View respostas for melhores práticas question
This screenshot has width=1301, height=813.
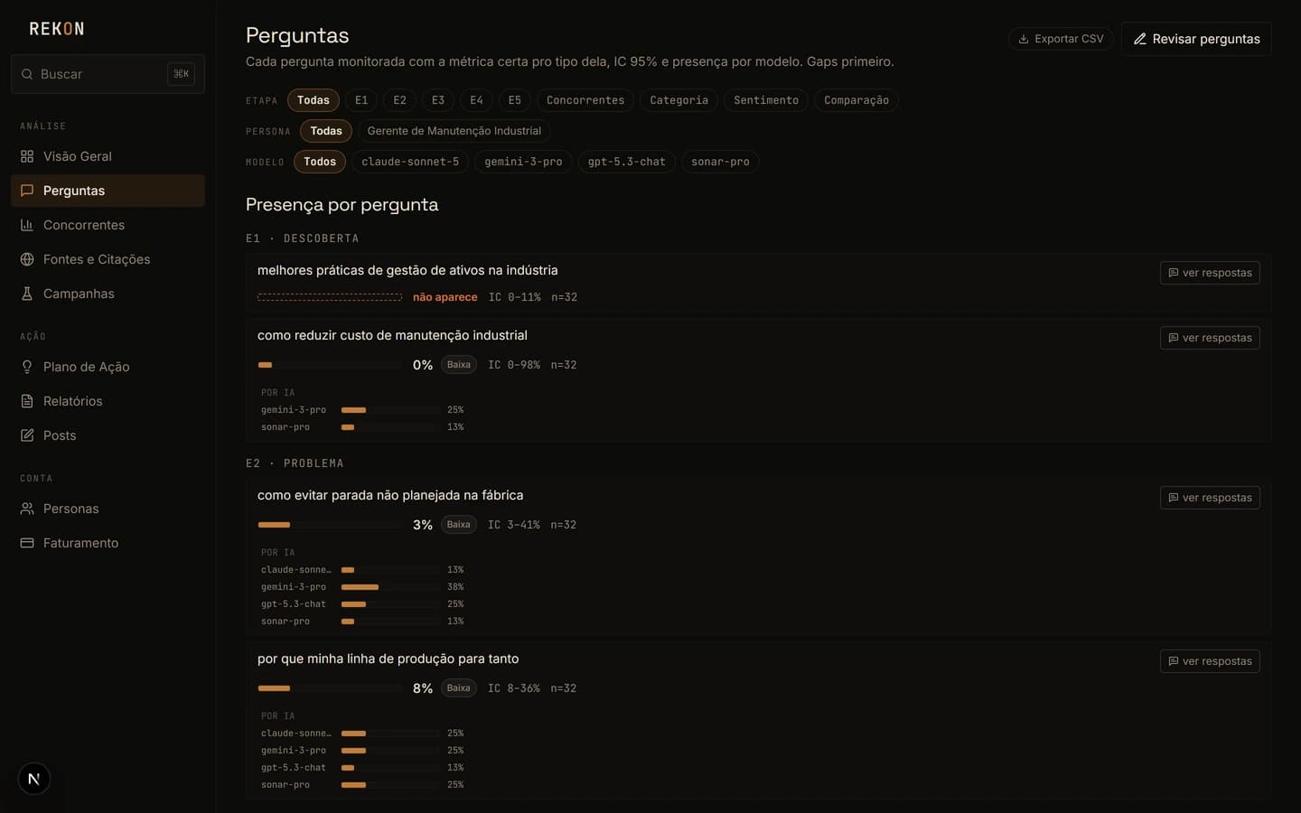[1210, 273]
